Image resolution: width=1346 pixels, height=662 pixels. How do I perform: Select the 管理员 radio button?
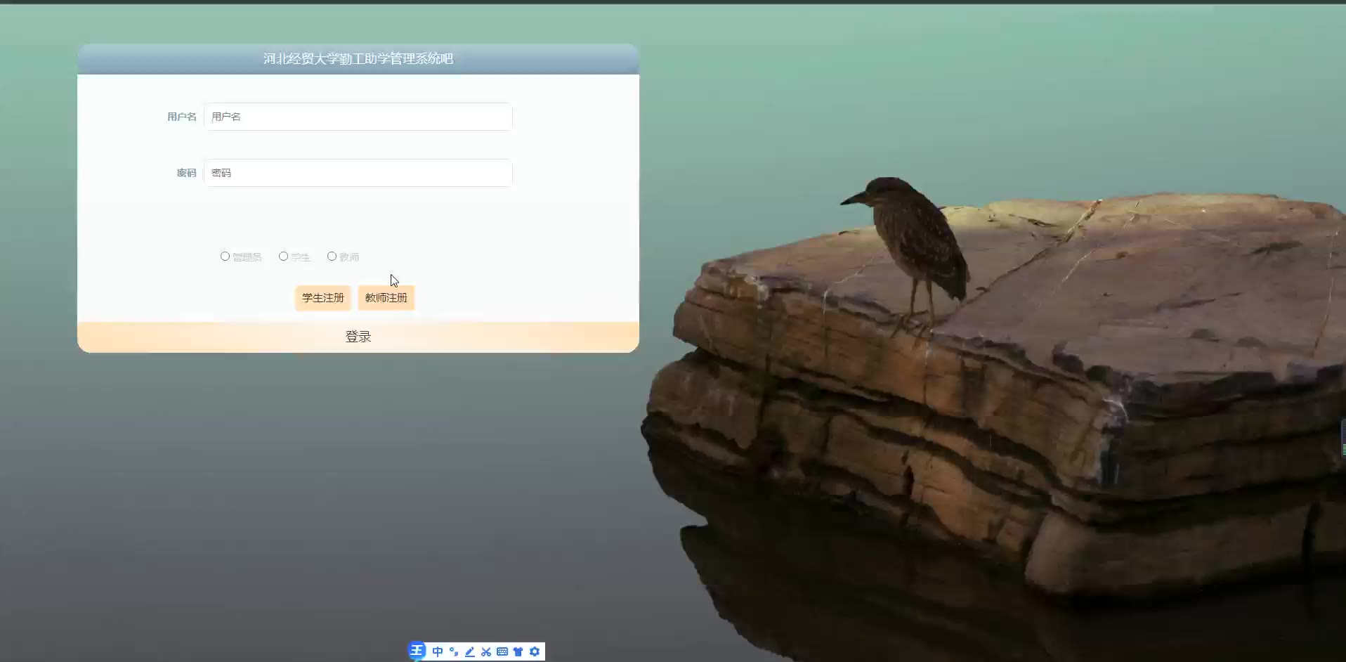pyautogui.click(x=225, y=257)
